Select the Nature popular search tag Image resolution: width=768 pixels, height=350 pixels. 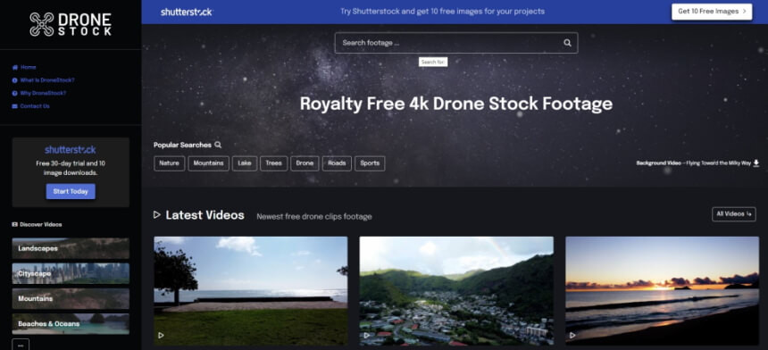pyautogui.click(x=169, y=163)
